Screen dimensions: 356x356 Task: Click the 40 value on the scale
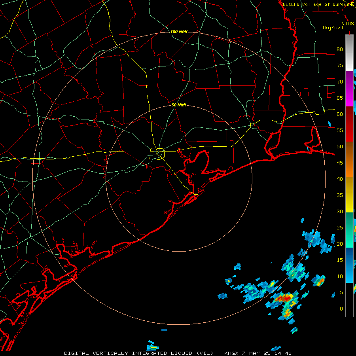[340, 179]
